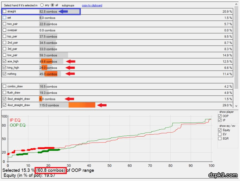Disable the nothing hand checkbox
This screenshot has width=240, height=181.
tap(4, 74)
